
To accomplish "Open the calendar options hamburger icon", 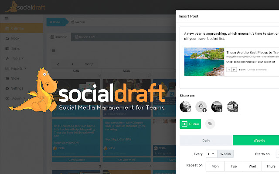I will [x=53, y=51].
